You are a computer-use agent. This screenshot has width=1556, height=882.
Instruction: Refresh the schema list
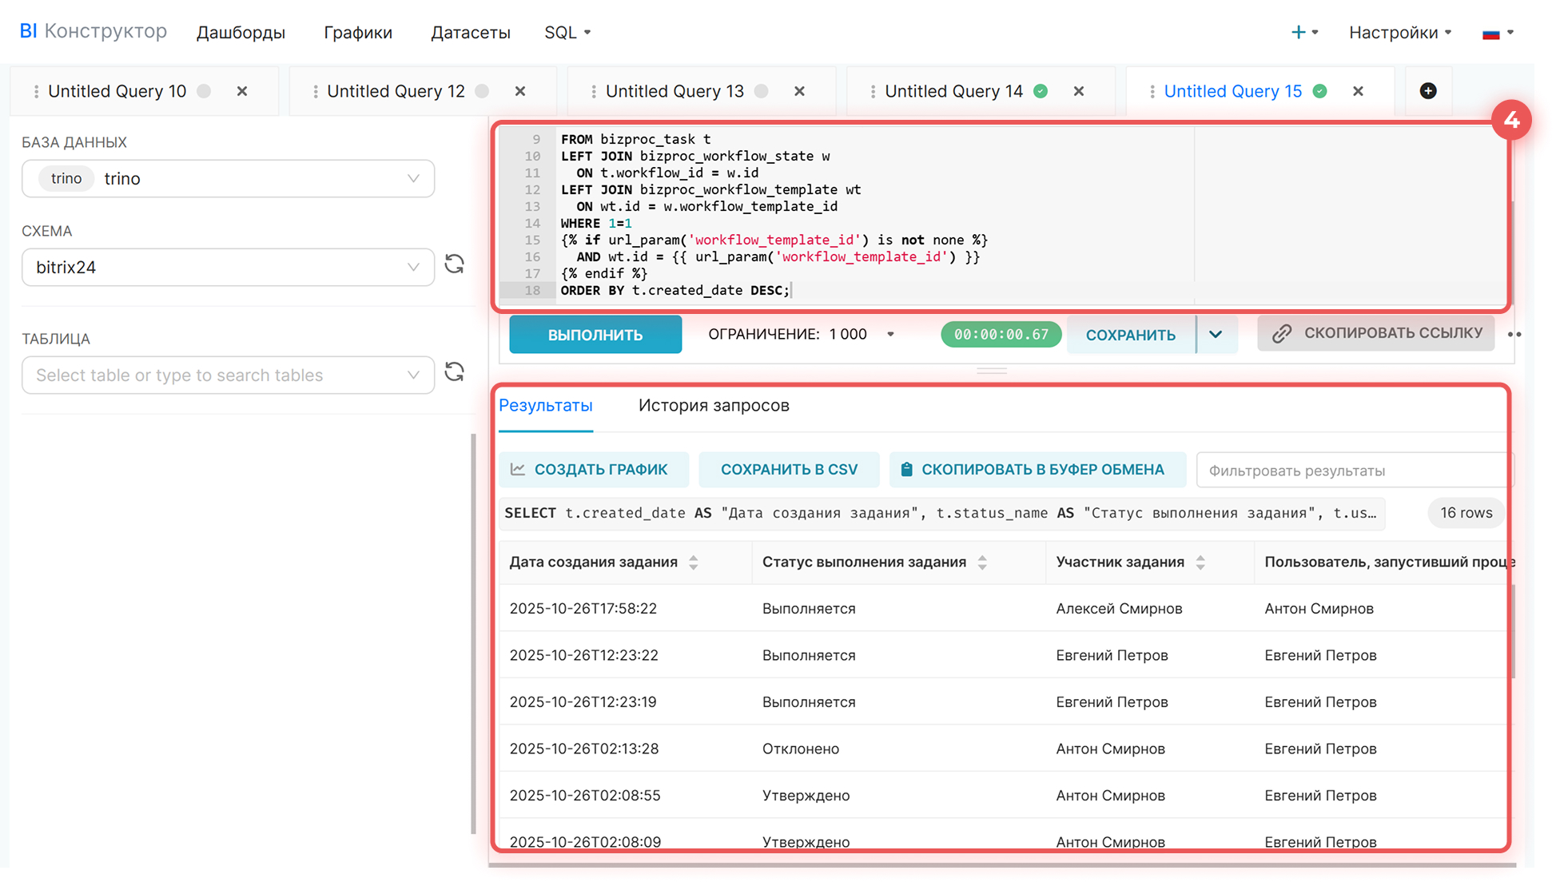pos(455,264)
